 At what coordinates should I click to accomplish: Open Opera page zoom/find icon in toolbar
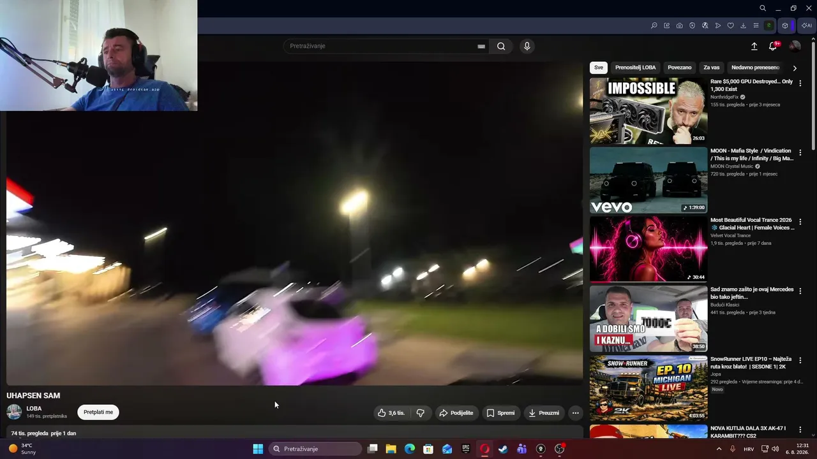[x=654, y=25]
